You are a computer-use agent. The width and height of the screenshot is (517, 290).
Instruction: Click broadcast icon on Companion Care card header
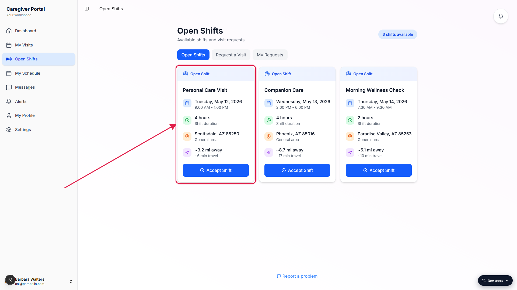267,74
